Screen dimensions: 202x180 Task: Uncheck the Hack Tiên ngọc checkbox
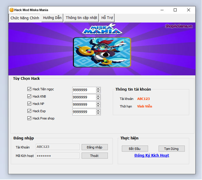coord(29,89)
